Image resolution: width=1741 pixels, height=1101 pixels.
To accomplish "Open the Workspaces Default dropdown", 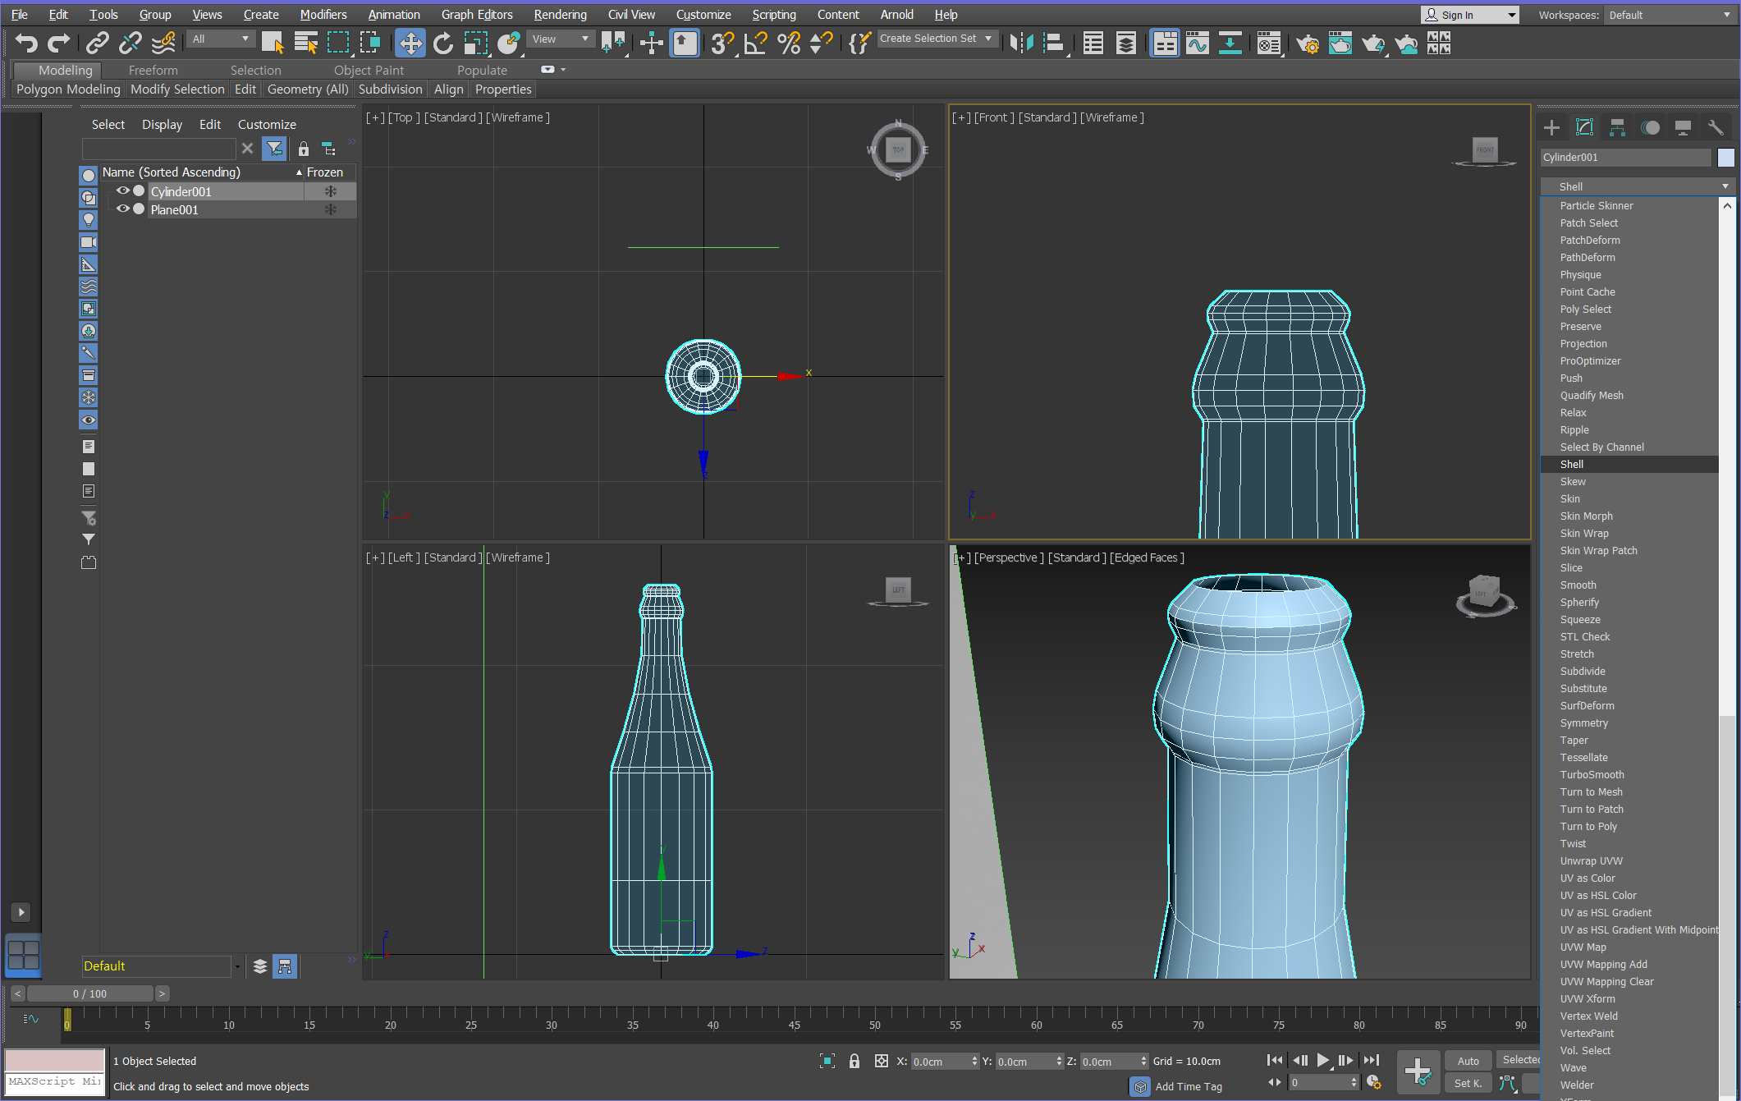I will pyautogui.click(x=1668, y=15).
